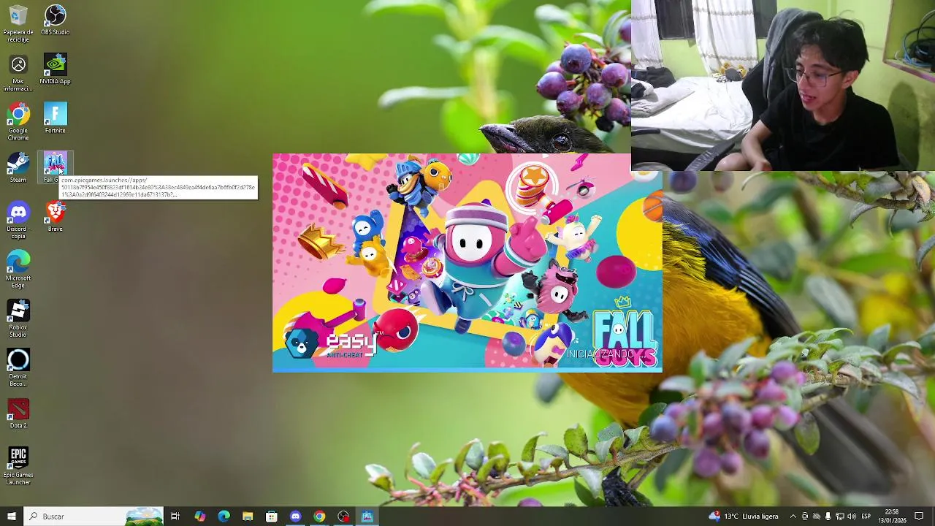
Task: Open the Detroit Become Human shortcut
Action: click(x=18, y=367)
